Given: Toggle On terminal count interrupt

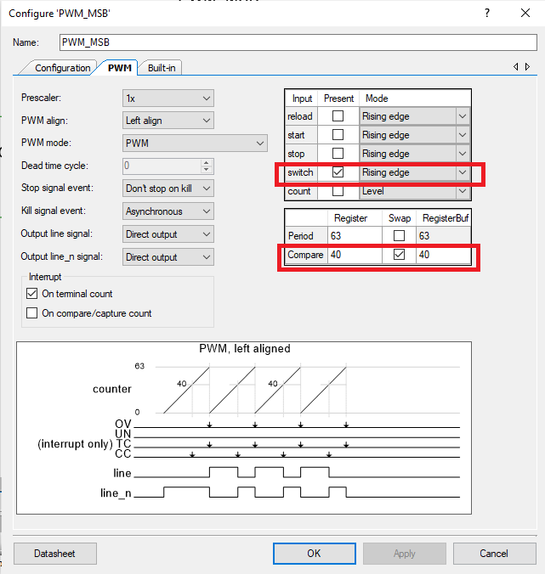Looking at the screenshot, I should coord(33,294).
